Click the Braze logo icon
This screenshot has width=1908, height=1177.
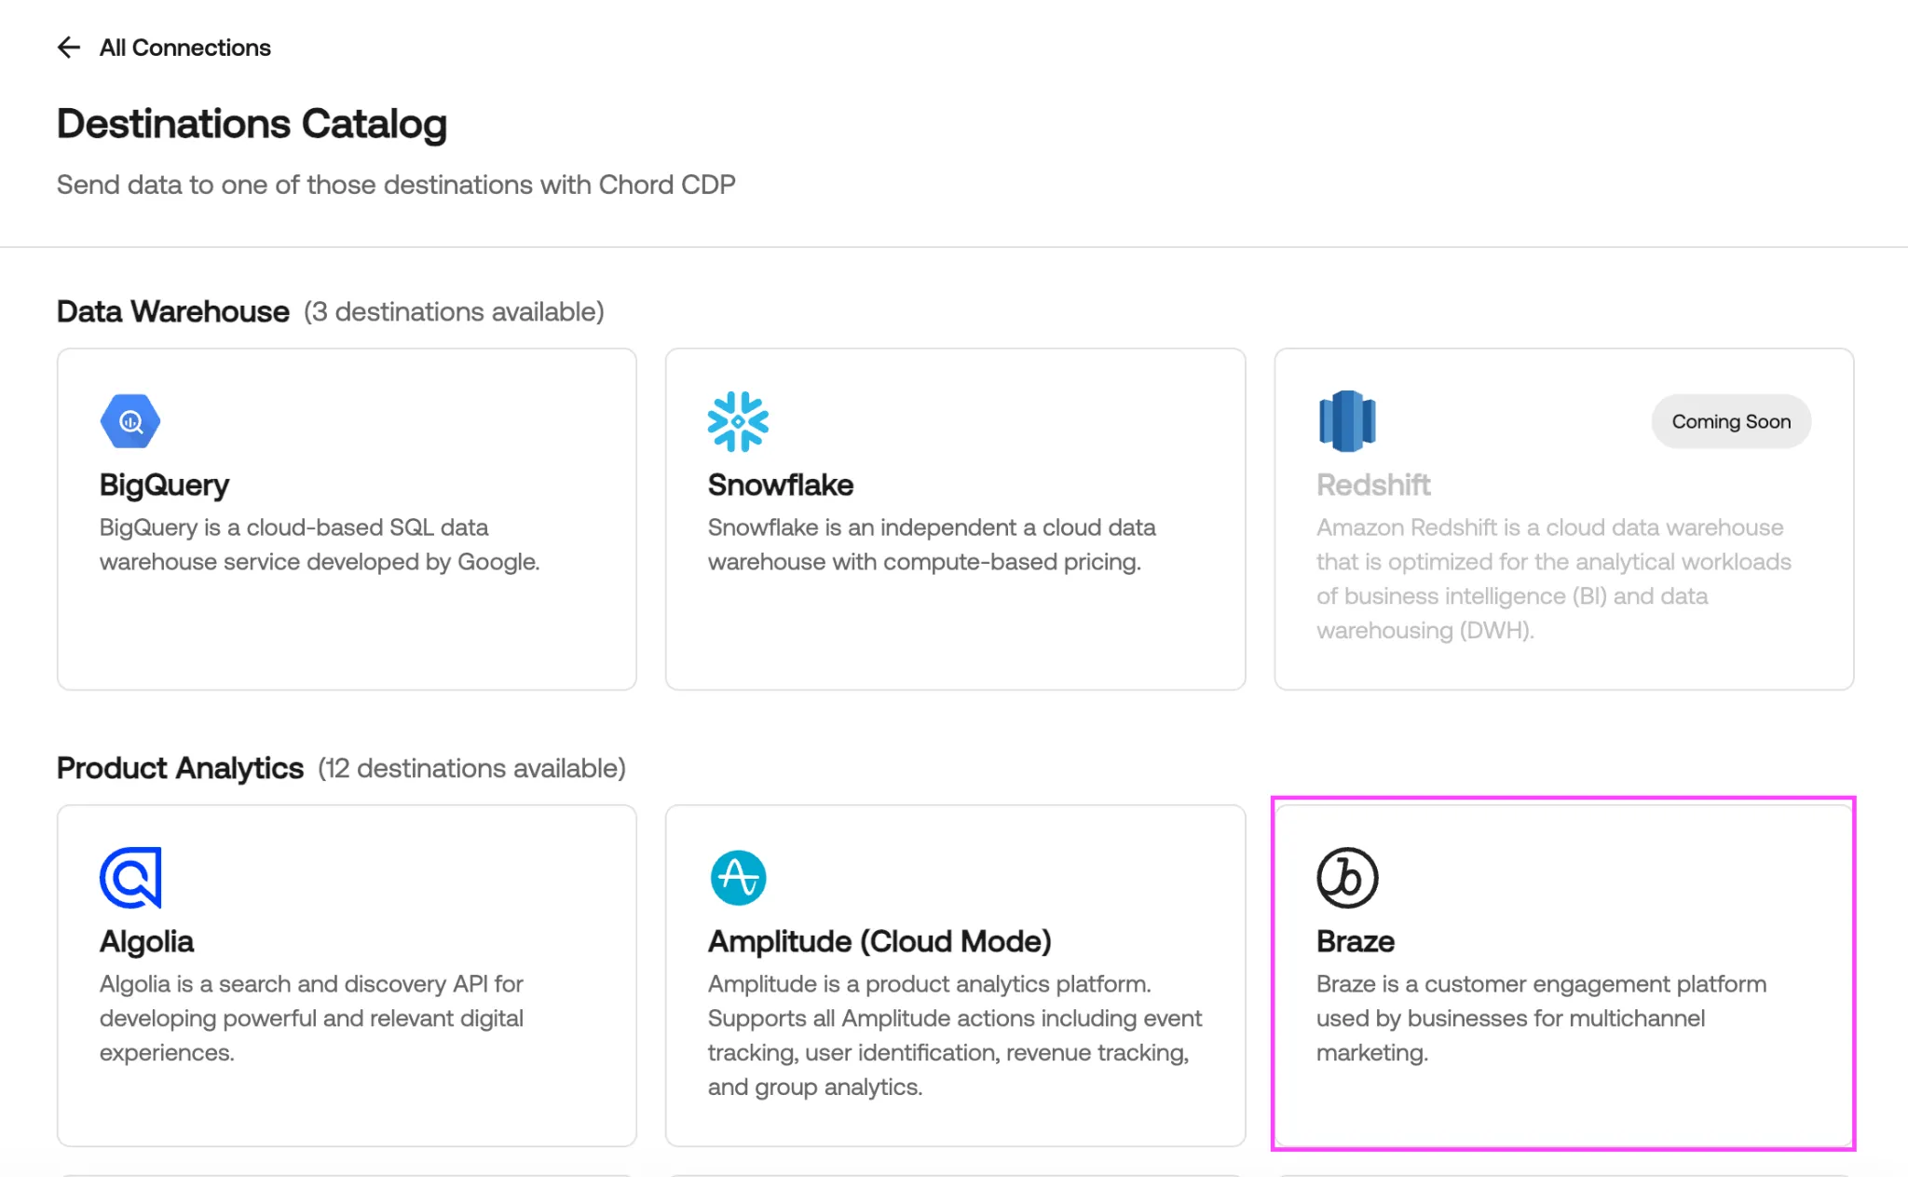[x=1347, y=878]
